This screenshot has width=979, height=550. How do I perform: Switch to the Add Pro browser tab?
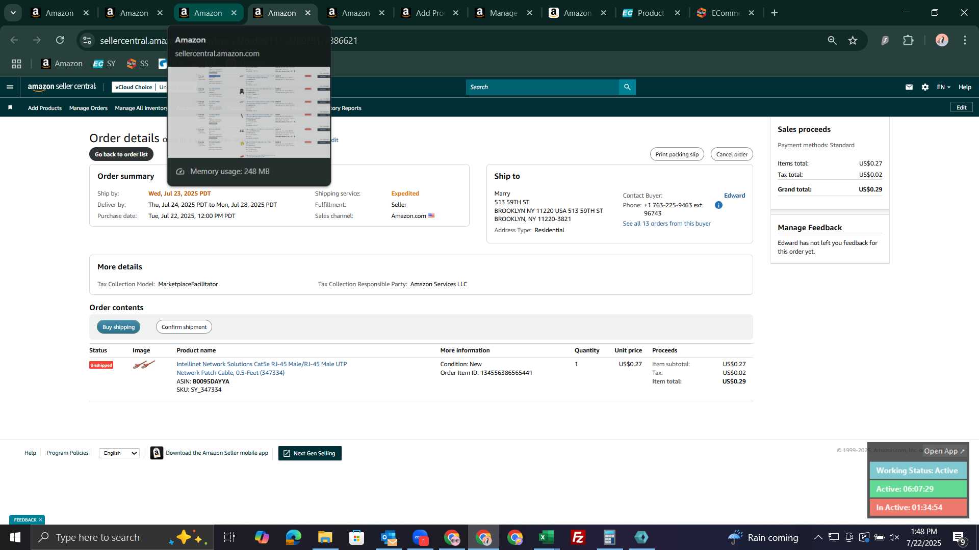pos(429,13)
